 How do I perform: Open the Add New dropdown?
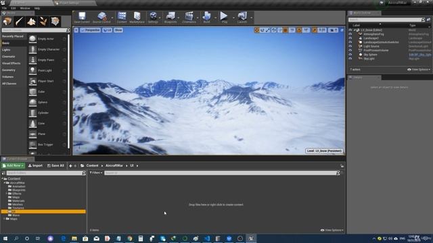tap(13, 165)
